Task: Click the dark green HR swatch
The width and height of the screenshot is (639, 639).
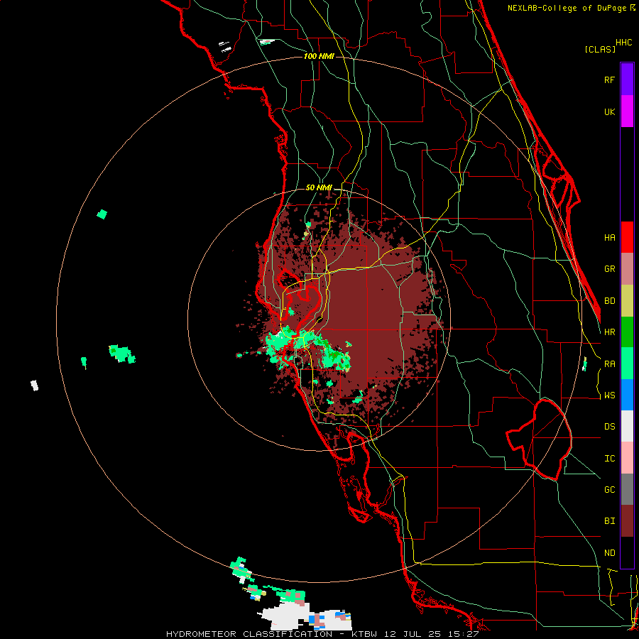Action: [627, 332]
